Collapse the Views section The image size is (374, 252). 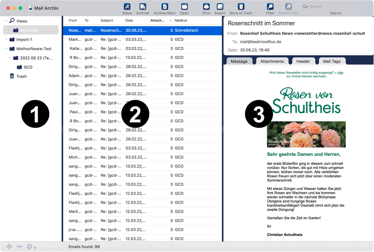6,21
